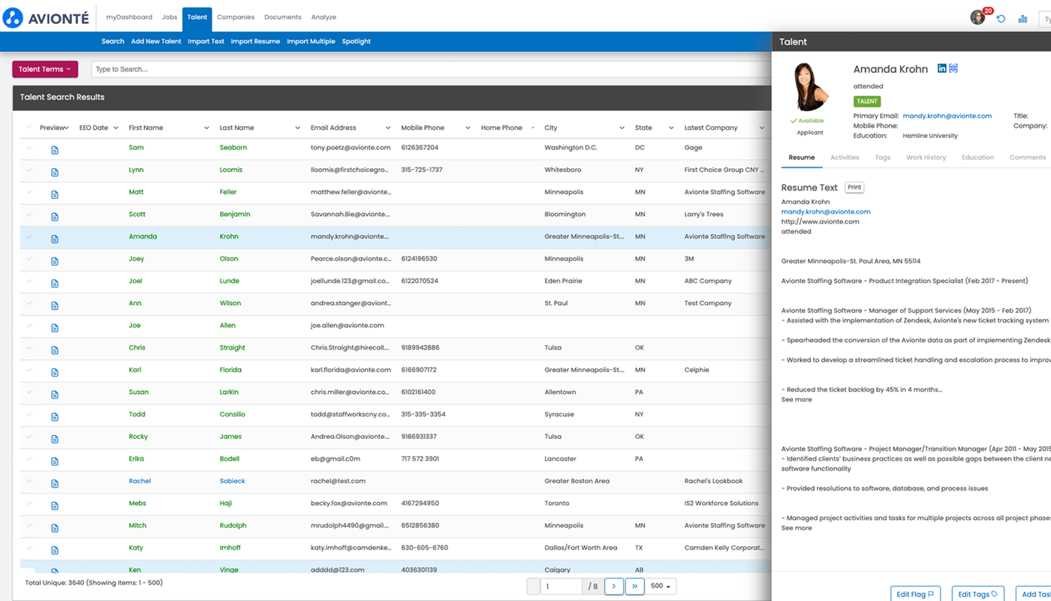Open the bar chart analytics icon
The height and width of the screenshot is (601, 1051).
coord(1022,18)
